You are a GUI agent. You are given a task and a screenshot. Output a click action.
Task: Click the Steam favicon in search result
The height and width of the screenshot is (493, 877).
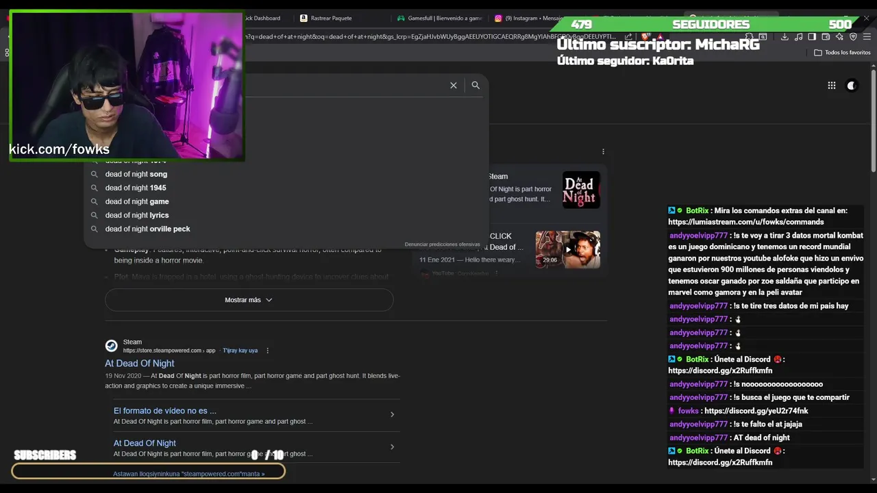coord(111,346)
